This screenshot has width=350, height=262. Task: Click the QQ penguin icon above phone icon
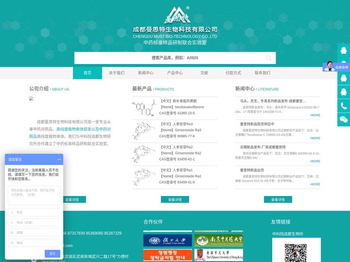click(x=344, y=92)
